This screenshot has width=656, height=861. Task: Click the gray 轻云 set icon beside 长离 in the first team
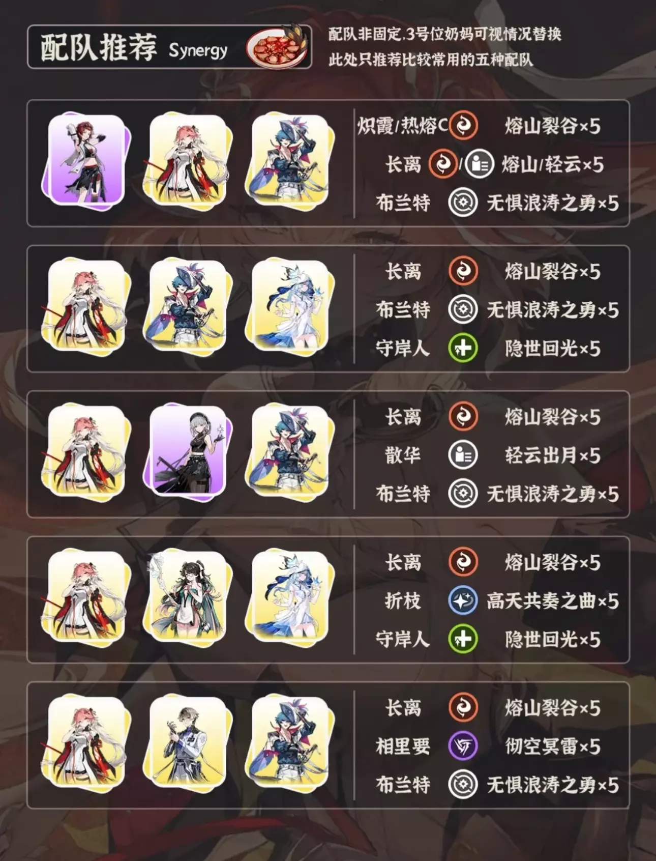480,164
